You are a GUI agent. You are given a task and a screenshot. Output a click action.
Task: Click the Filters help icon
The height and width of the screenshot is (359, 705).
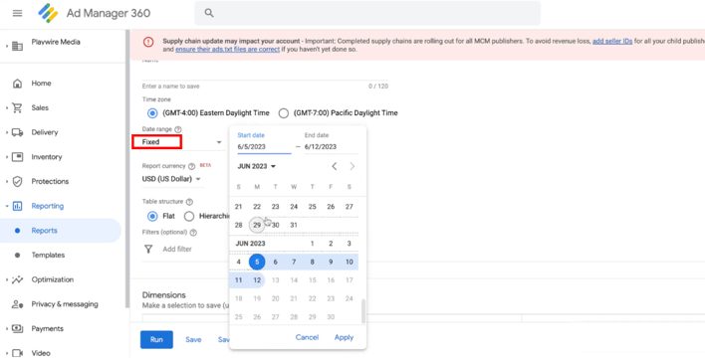tap(193, 233)
